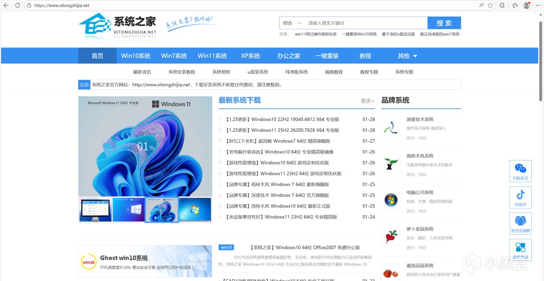This screenshot has width=544, height=281.
Task: Open the browser profile avatar
Action: (x=527, y=6)
